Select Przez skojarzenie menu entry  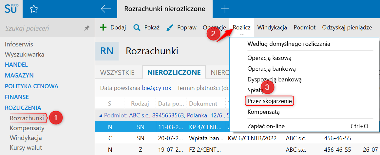pos(270,101)
